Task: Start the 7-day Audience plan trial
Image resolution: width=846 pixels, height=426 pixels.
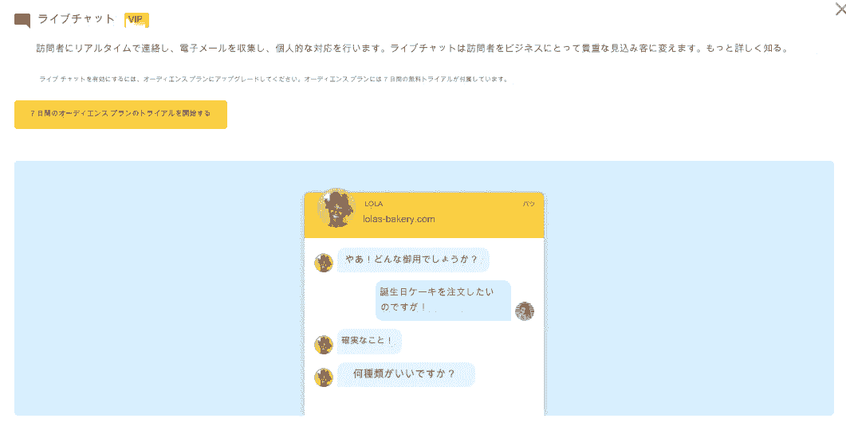Action: (x=120, y=114)
